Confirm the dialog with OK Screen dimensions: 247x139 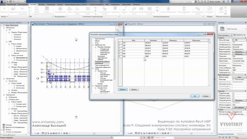click(x=195, y=96)
